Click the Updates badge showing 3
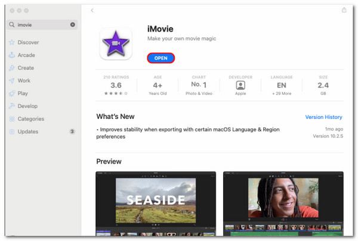The width and height of the screenshot is (358, 241). (72, 132)
